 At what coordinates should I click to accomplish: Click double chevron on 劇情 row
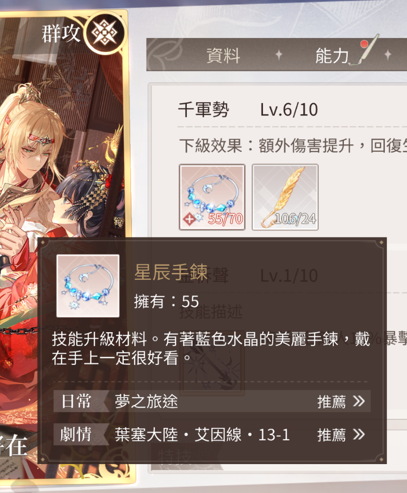click(359, 435)
